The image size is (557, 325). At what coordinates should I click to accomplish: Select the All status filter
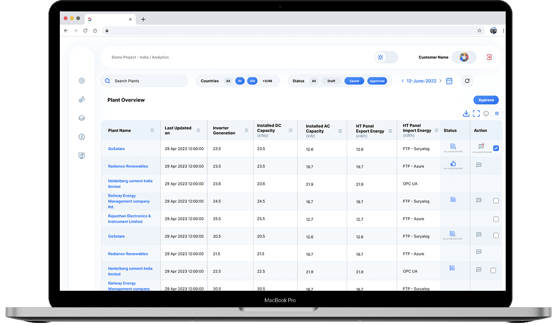[314, 81]
